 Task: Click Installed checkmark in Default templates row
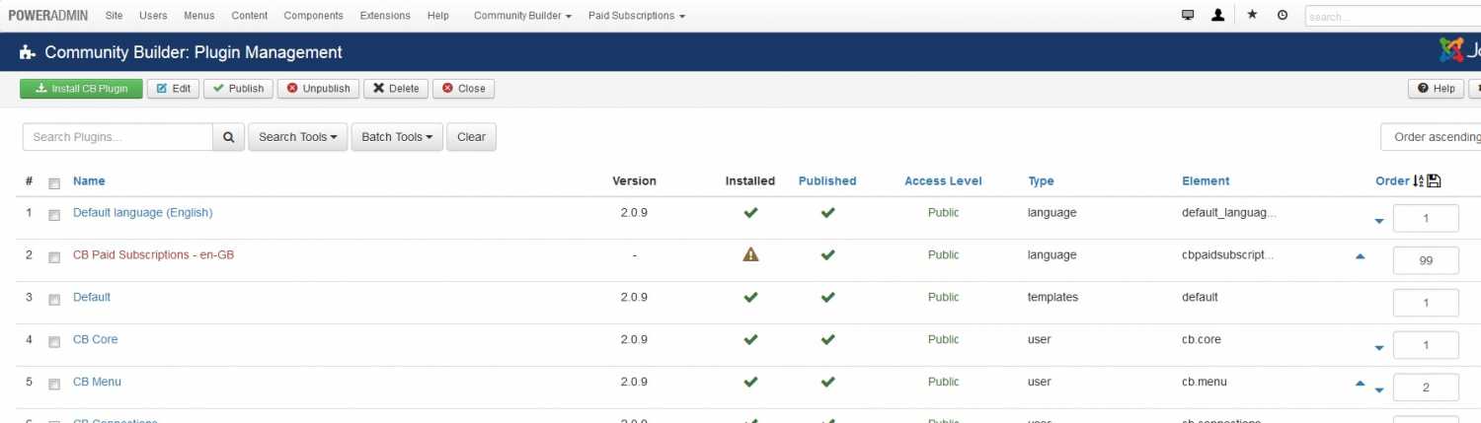[x=750, y=297]
